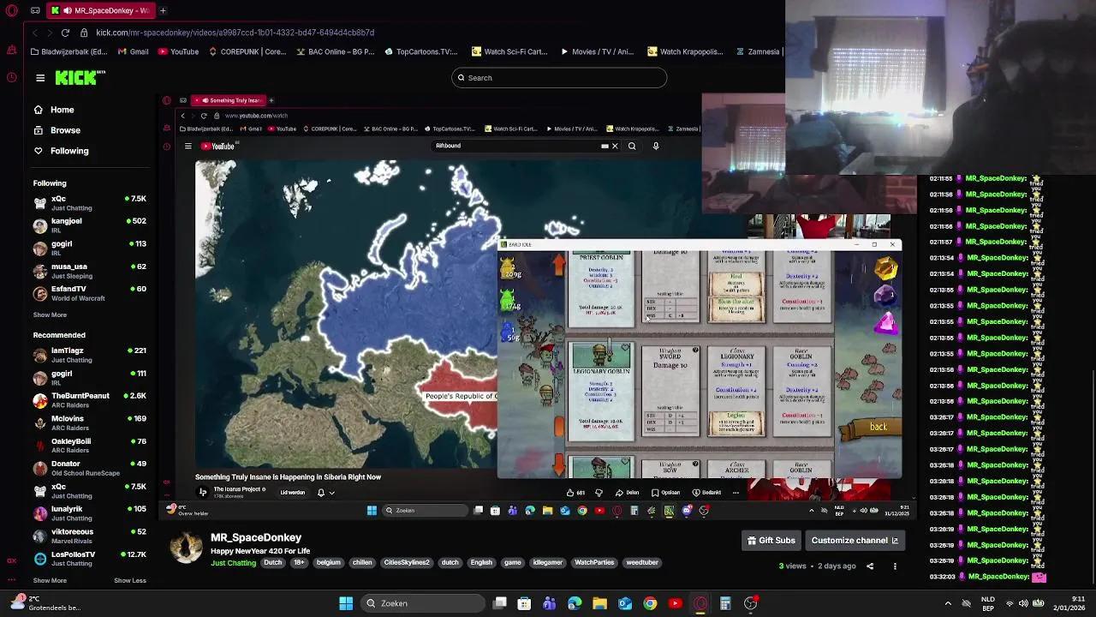1096x617 pixels.
Task: Open a new browser tab
Action: tap(163, 10)
